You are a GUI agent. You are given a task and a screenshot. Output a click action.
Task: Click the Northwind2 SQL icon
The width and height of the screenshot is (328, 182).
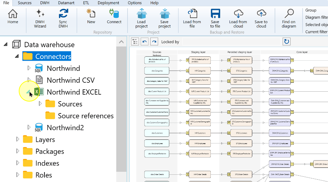click(x=39, y=127)
